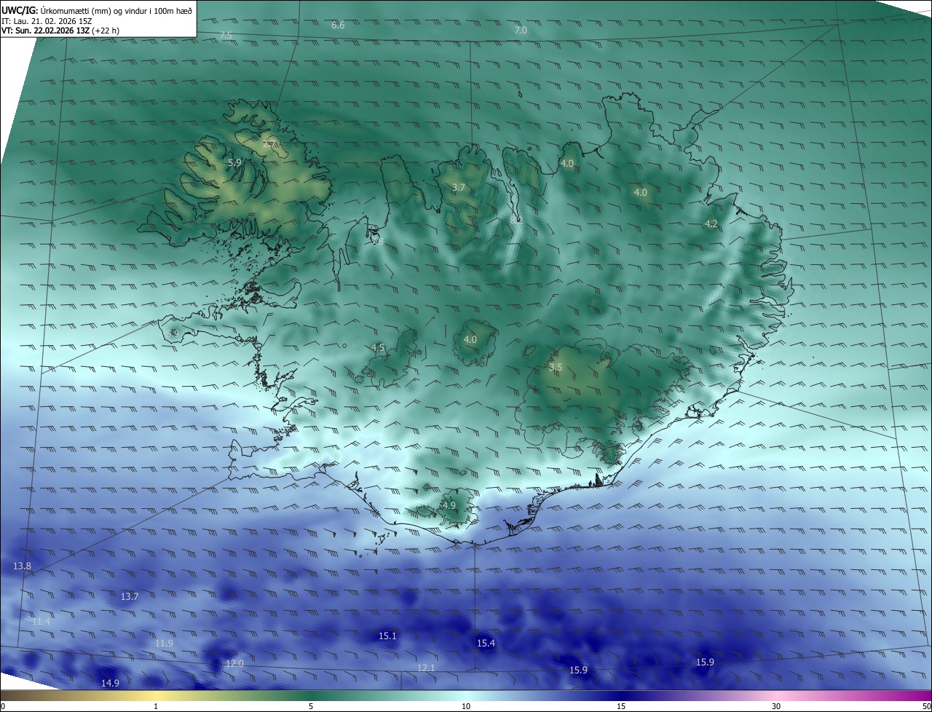Click the legend tick label 0
The height and width of the screenshot is (712, 932).
pyautogui.click(x=3, y=707)
